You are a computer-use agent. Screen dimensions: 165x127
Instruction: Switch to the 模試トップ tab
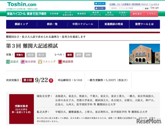[x=21, y=24]
